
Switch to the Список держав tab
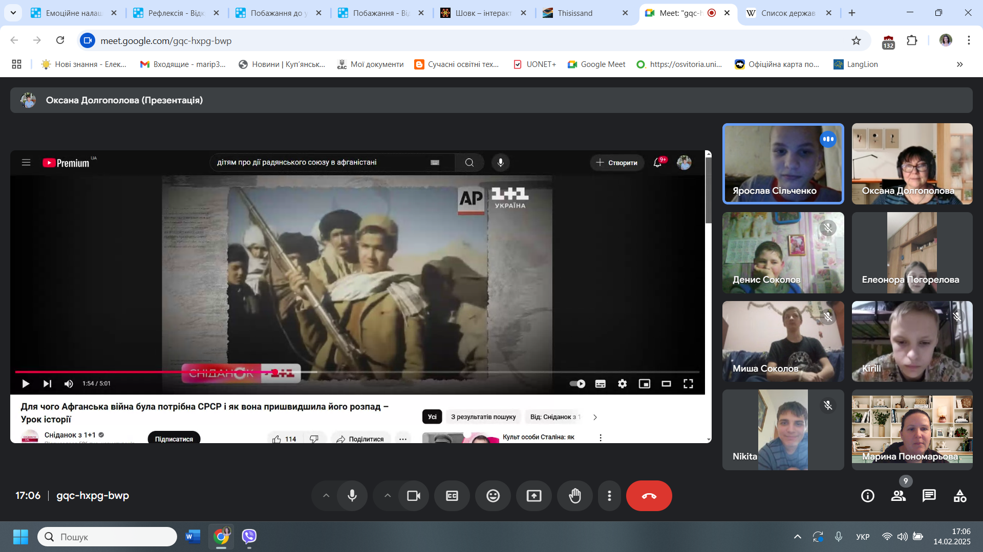(x=788, y=13)
